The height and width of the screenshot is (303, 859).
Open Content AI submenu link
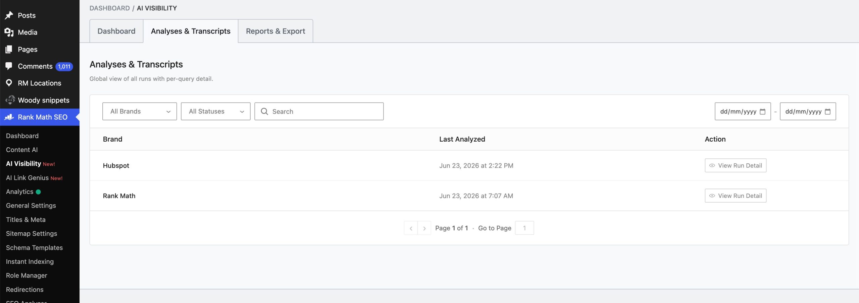[x=22, y=150]
